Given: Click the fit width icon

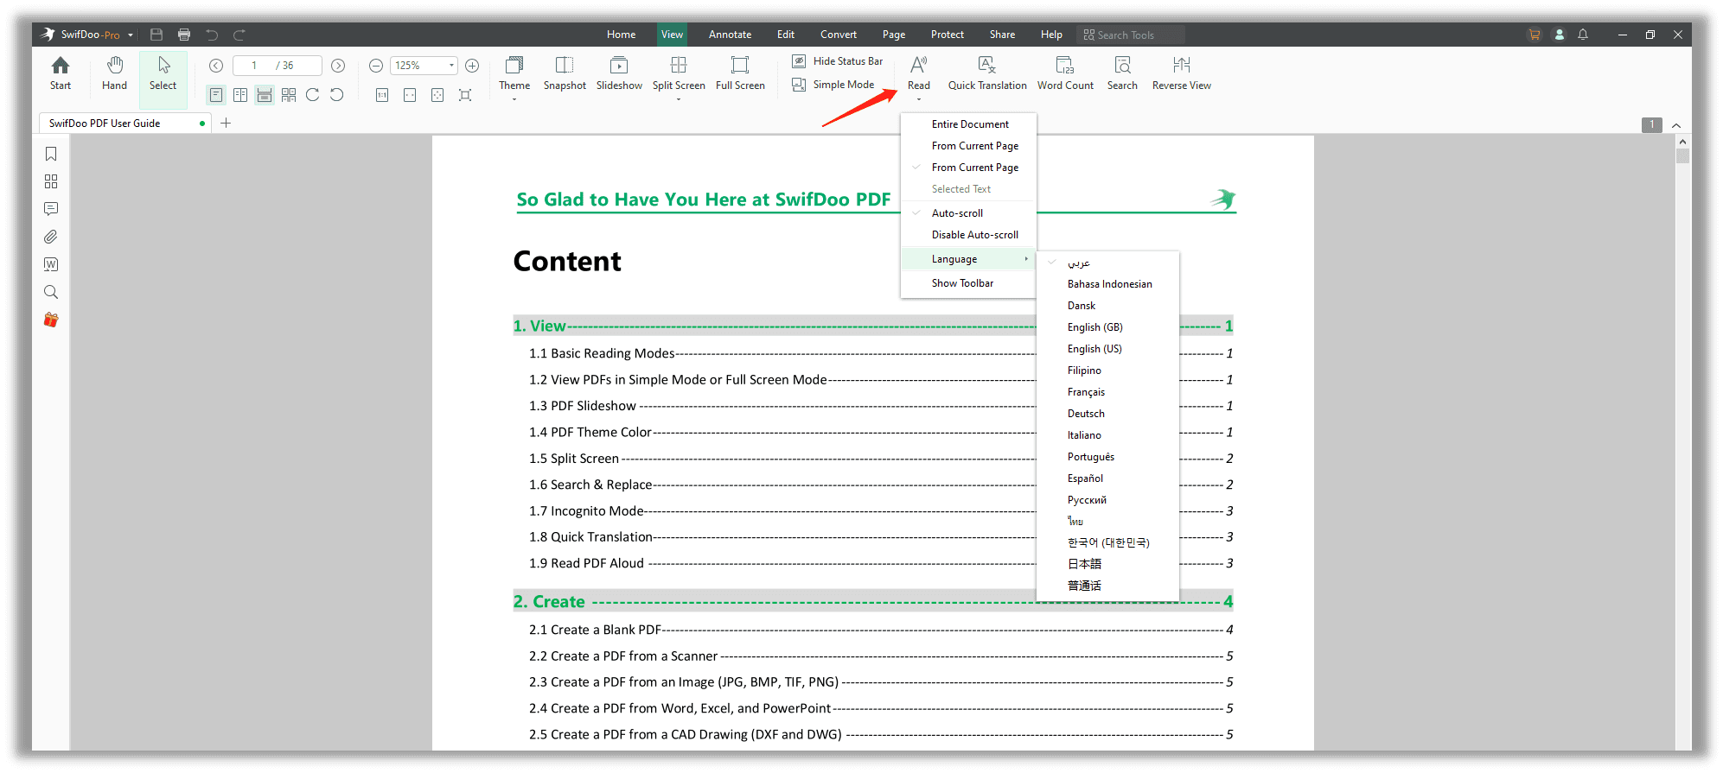Looking at the screenshot, I should tap(410, 95).
